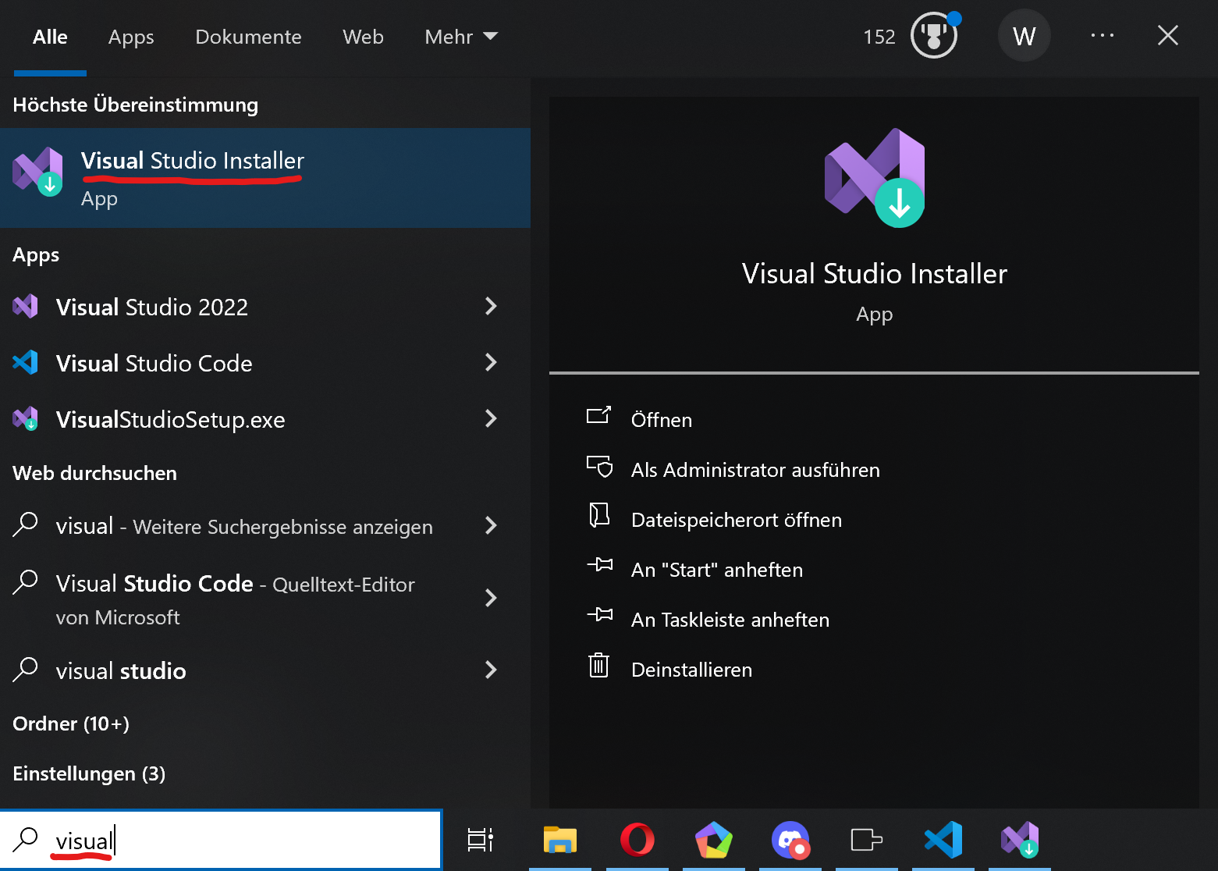Choose An Taskleiste anheften
This screenshot has height=871, width=1218.
[x=730, y=620]
